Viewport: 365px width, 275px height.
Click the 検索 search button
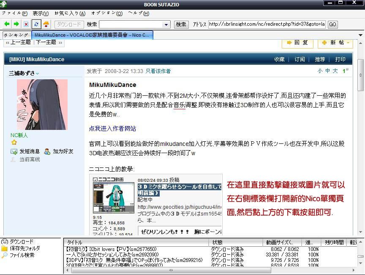coord(181,24)
